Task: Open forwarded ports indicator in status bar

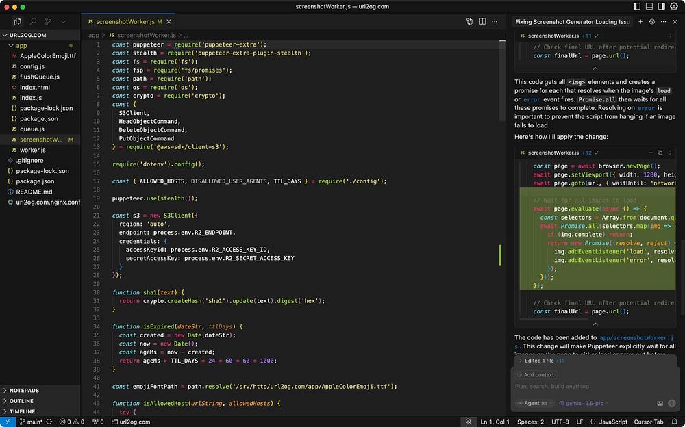Action: tap(98, 422)
